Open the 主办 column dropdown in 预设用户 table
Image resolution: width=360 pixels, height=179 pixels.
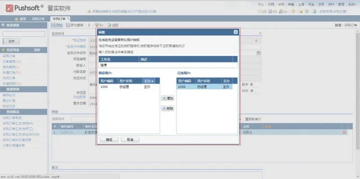point(153,81)
